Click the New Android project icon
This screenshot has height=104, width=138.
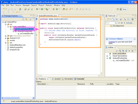pyautogui.click(x=25, y=9)
